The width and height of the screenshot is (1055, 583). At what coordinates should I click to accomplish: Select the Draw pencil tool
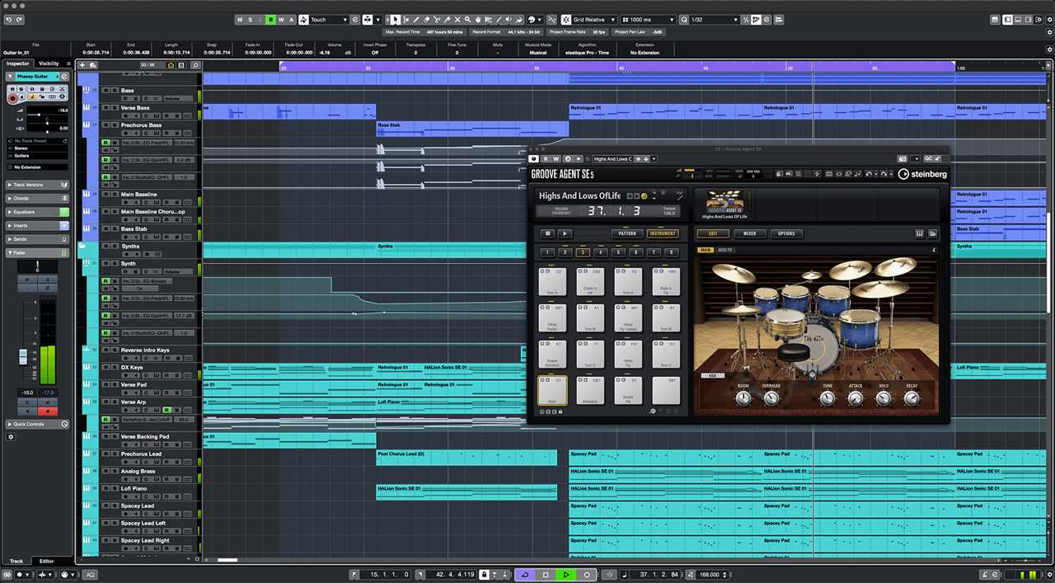[415, 19]
